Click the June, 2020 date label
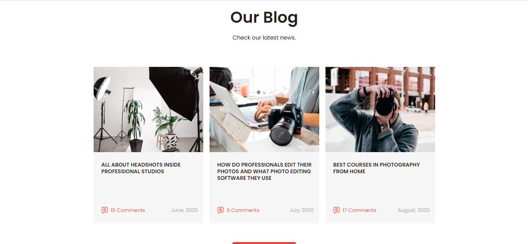This screenshot has width=528, height=244. point(184,210)
